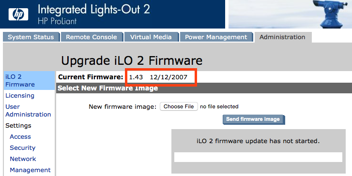Open the Virtual Media tab
352x176 pixels.
point(151,37)
